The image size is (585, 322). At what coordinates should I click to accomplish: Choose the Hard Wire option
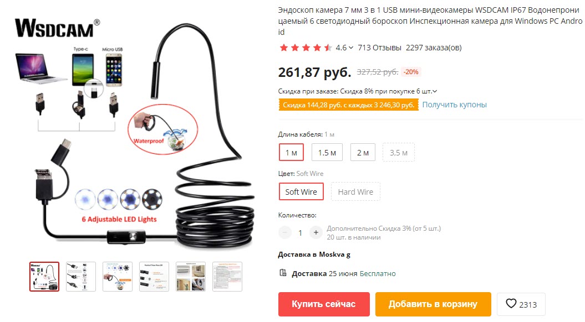point(355,191)
